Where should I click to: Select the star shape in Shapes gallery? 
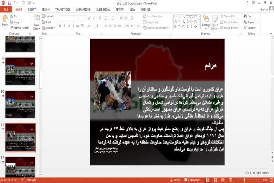coord(195,27)
